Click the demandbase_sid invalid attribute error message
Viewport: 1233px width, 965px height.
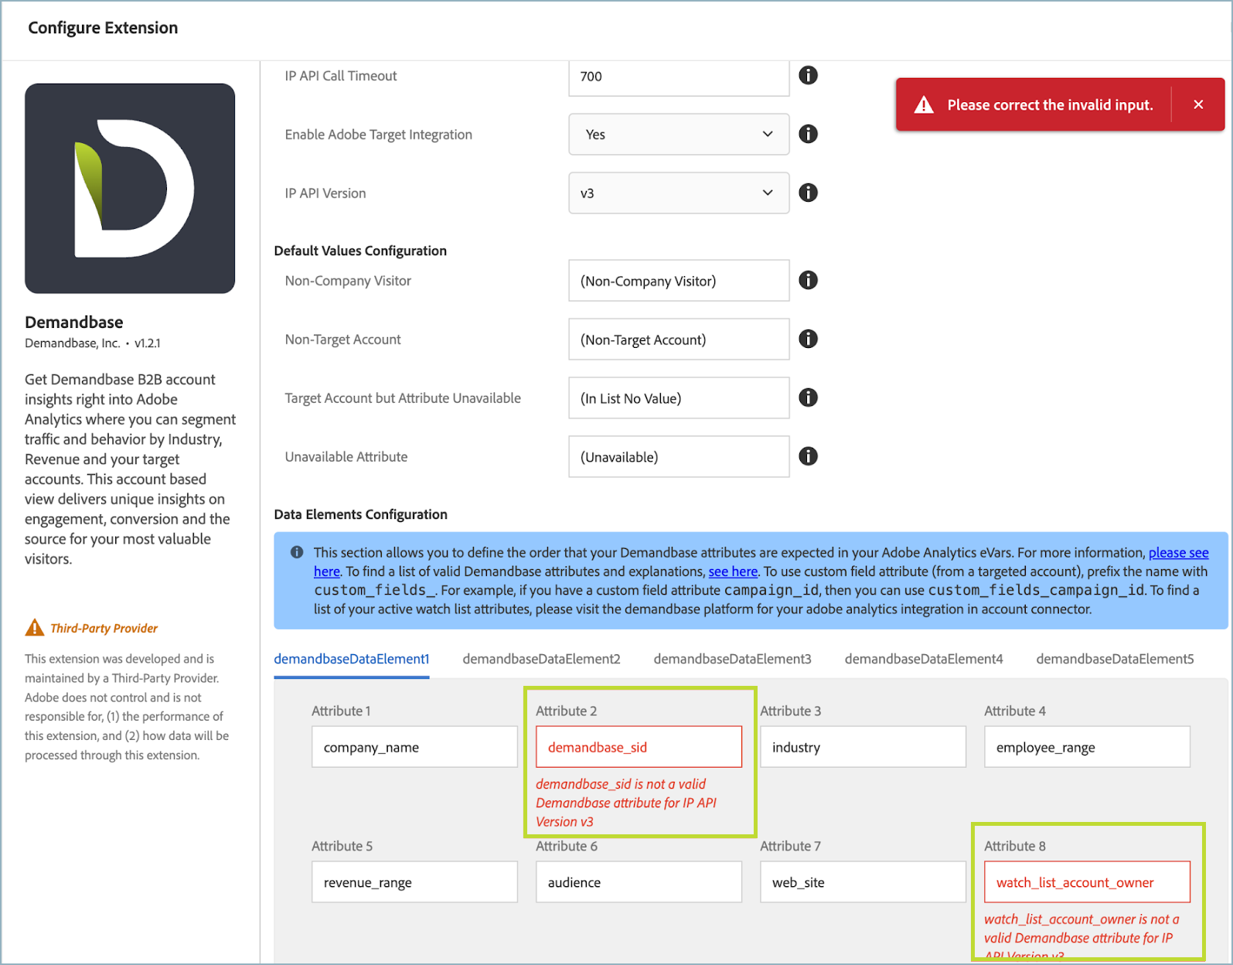pos(626,803)
